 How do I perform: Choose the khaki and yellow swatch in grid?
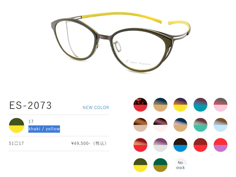140,165
